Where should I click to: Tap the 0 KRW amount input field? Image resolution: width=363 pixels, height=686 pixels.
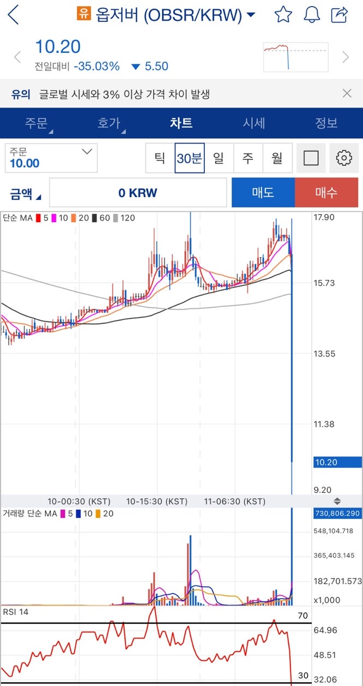point(138,193)
